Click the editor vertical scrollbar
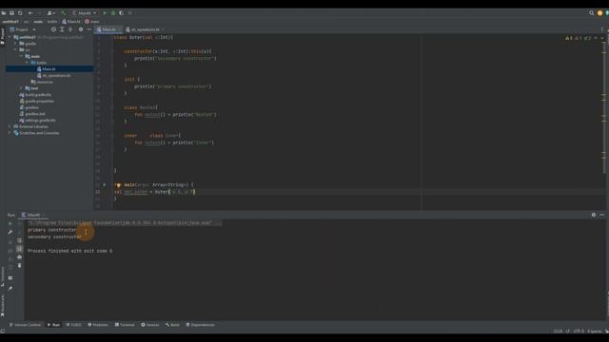The image size is (609, 342). [x=603, y=108]
